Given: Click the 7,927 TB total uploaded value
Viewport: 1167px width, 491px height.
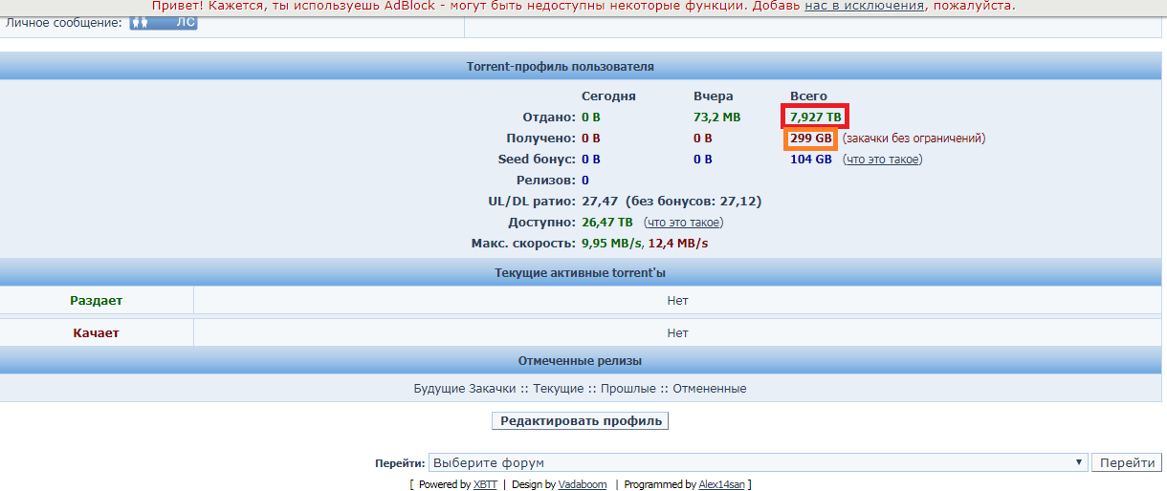Looking at the screenshot, I should 815,117.
